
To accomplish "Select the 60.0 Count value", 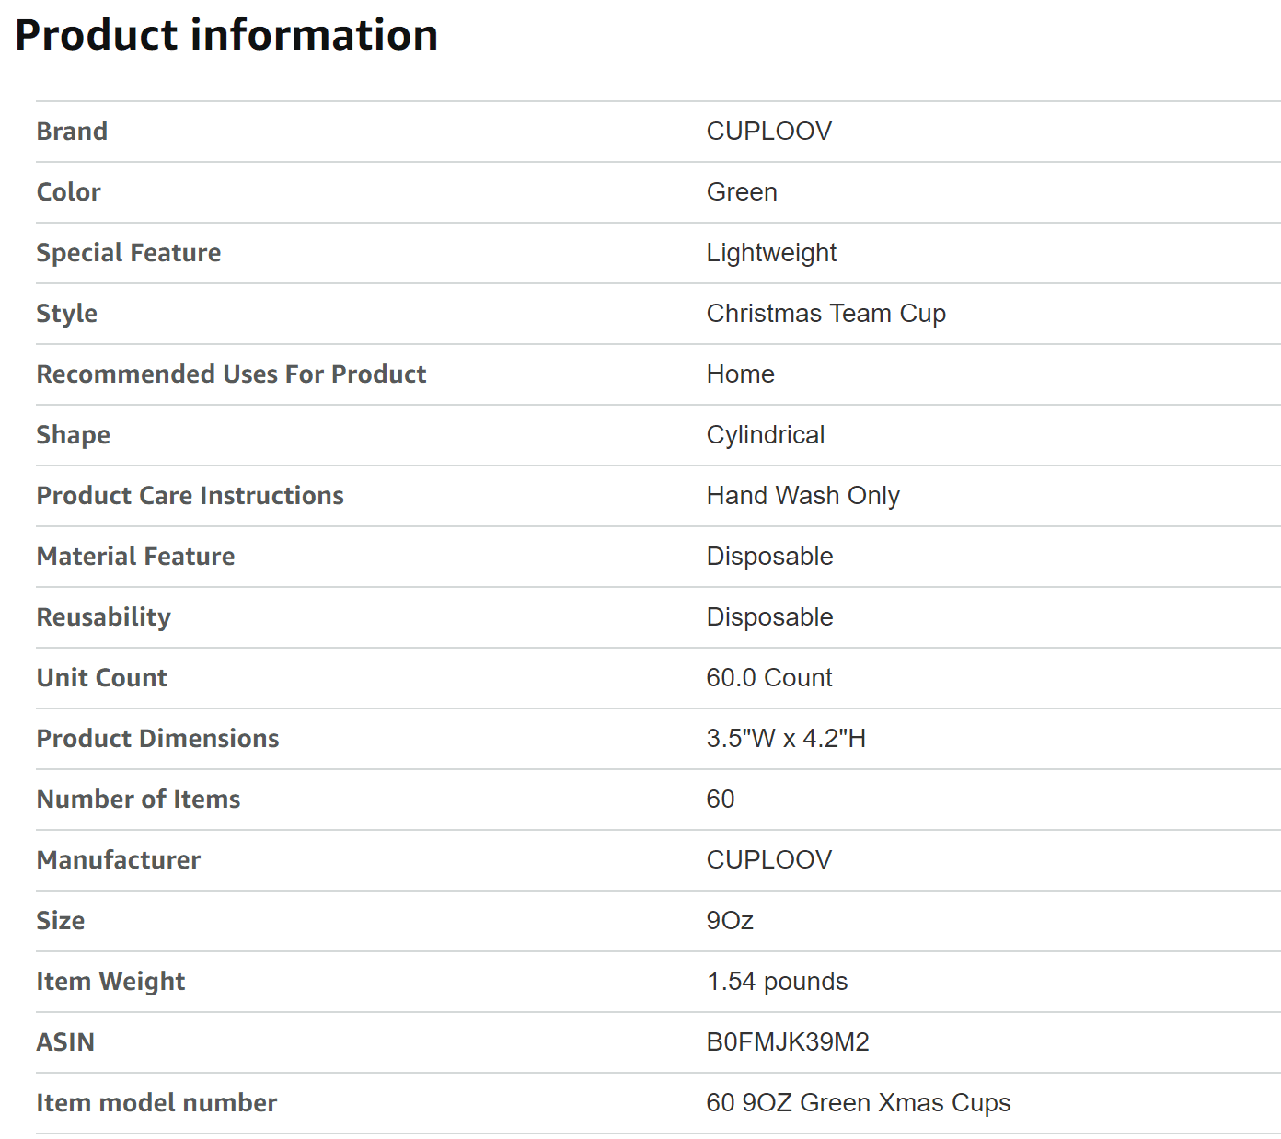I will 768,678.
